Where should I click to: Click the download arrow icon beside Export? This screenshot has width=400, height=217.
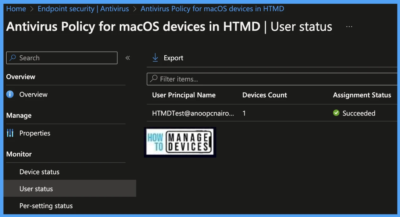[x=155, y=58]
